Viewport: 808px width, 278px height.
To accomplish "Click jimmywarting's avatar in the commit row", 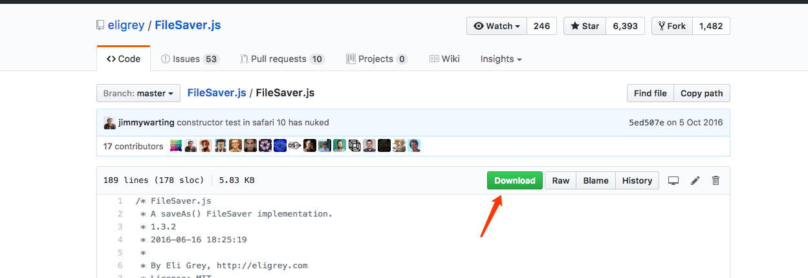I will 110,122.
